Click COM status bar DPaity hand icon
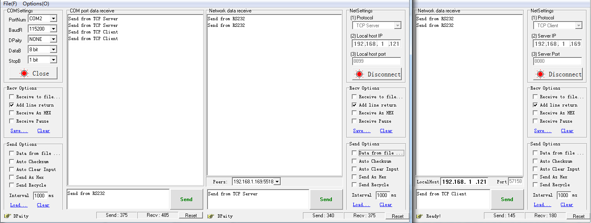This screenshot has width=591, height=223. 7,216
